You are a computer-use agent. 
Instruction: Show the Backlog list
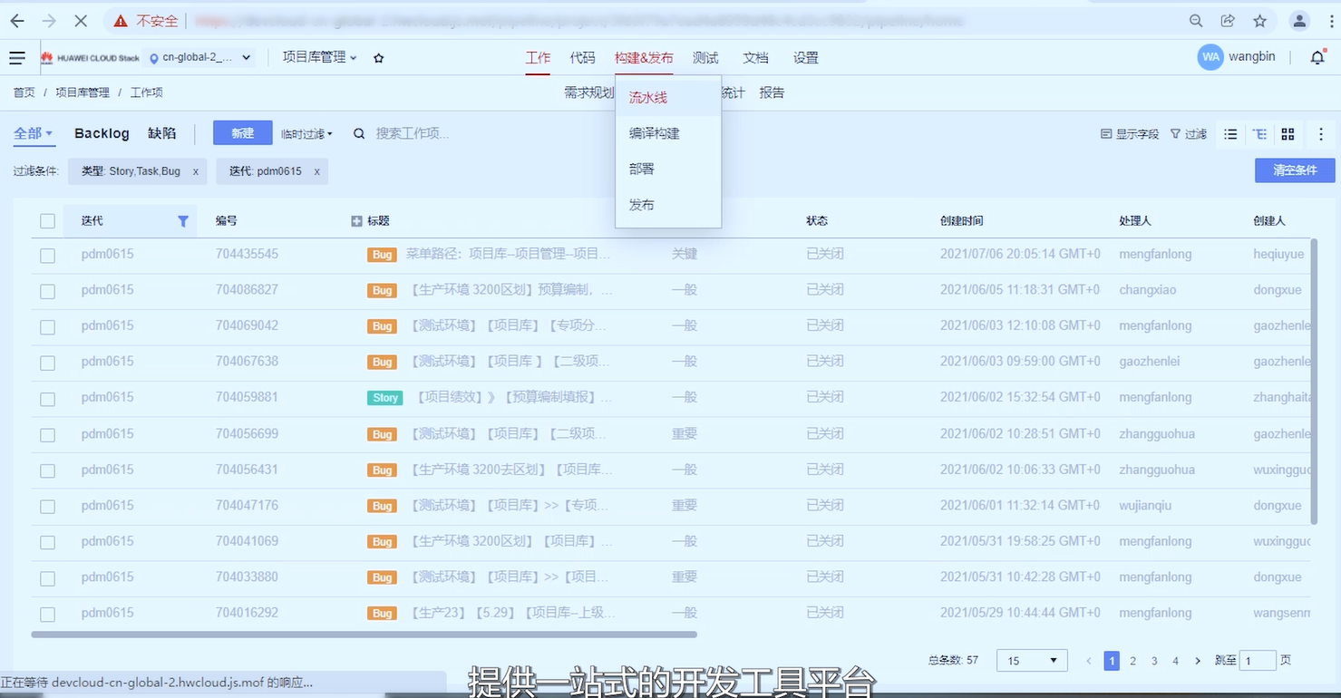coord(102,133)
